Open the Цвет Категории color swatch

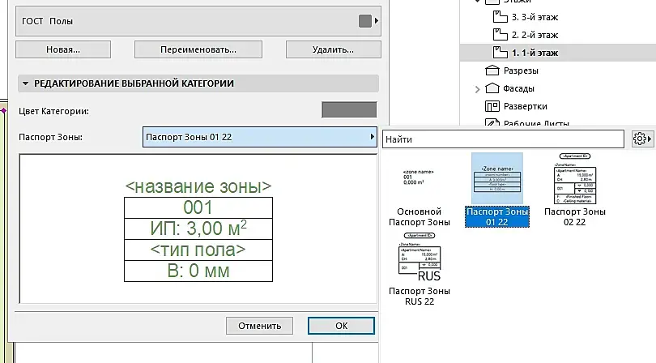(x=349, y=109)
